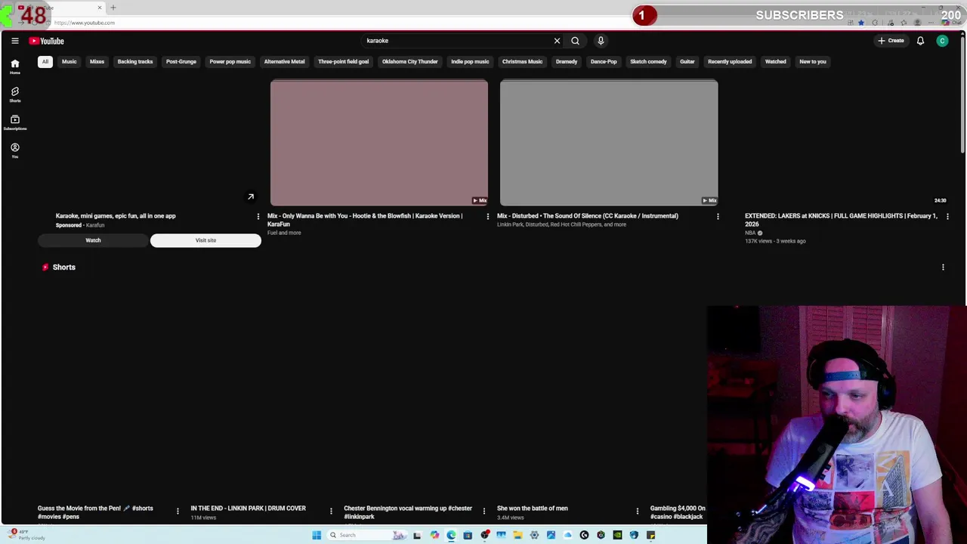Open Shorts in the sidebar
Viewport: 967px width, 544px height.
click(14, 94)
